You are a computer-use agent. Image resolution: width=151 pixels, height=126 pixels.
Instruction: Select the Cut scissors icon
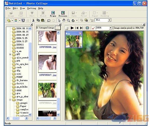tap(33, 20)
